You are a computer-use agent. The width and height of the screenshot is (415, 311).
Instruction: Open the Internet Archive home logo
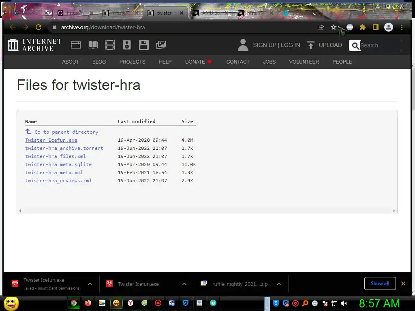(34, 45)
